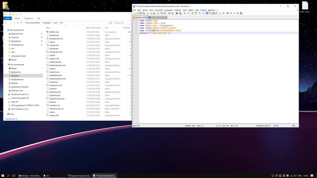
Task: Go up one folder using Explorer's up arrow
Action: (x=18, y=23)
